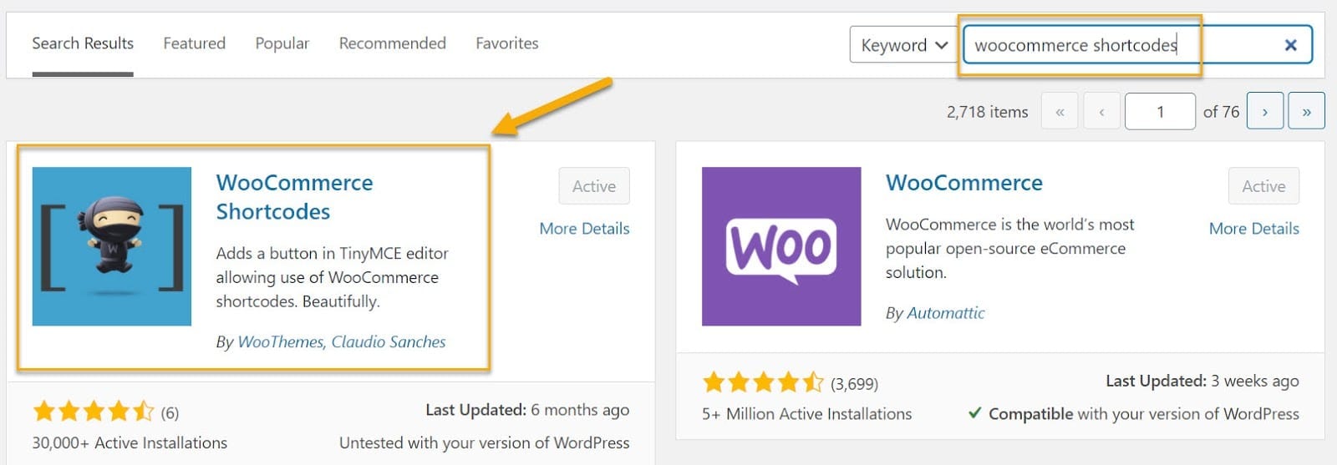Click the WooCommerce Shortcodes ninja thumbnail
Image resolution: width=1337 pixels, height=465 pixels.
click(112, 246)
